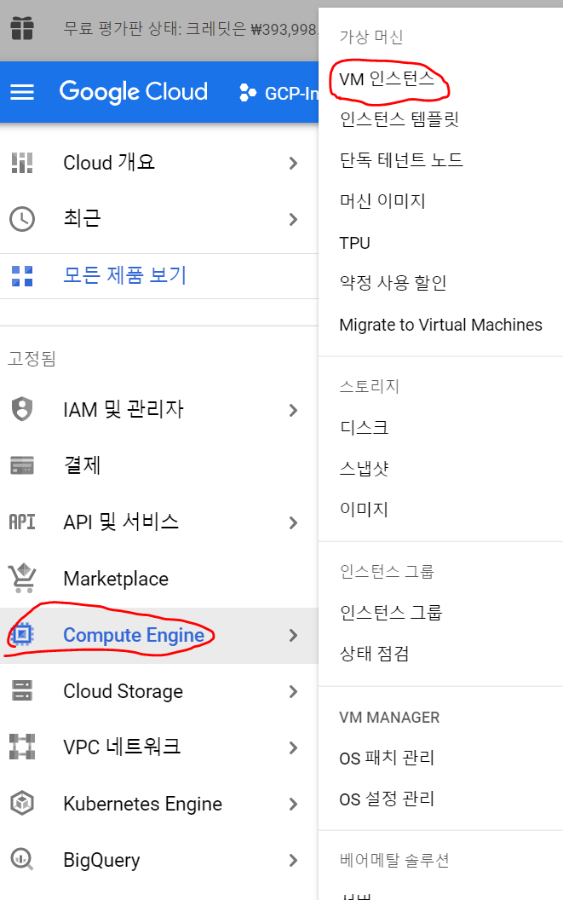Open VM 인스턴스 in submenu
The image size is (563, 900).
pyautogui.click(x=388, y=78)
